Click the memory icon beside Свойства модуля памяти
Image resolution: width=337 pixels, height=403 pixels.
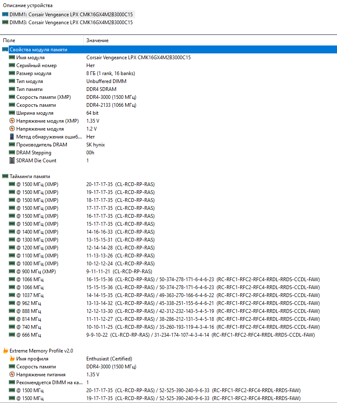pyautogui.click(x=5, y=49)
